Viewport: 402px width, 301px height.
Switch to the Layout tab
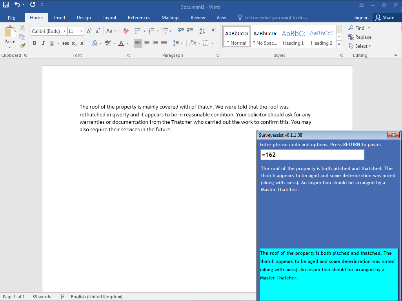click(x=109, y=18)
